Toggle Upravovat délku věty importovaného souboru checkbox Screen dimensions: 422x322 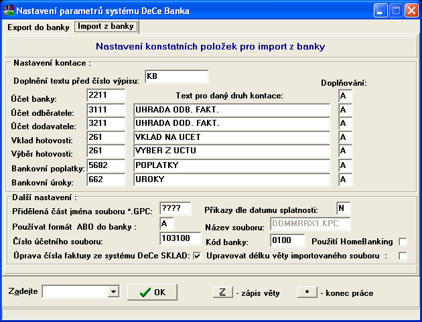coord(403,256)
